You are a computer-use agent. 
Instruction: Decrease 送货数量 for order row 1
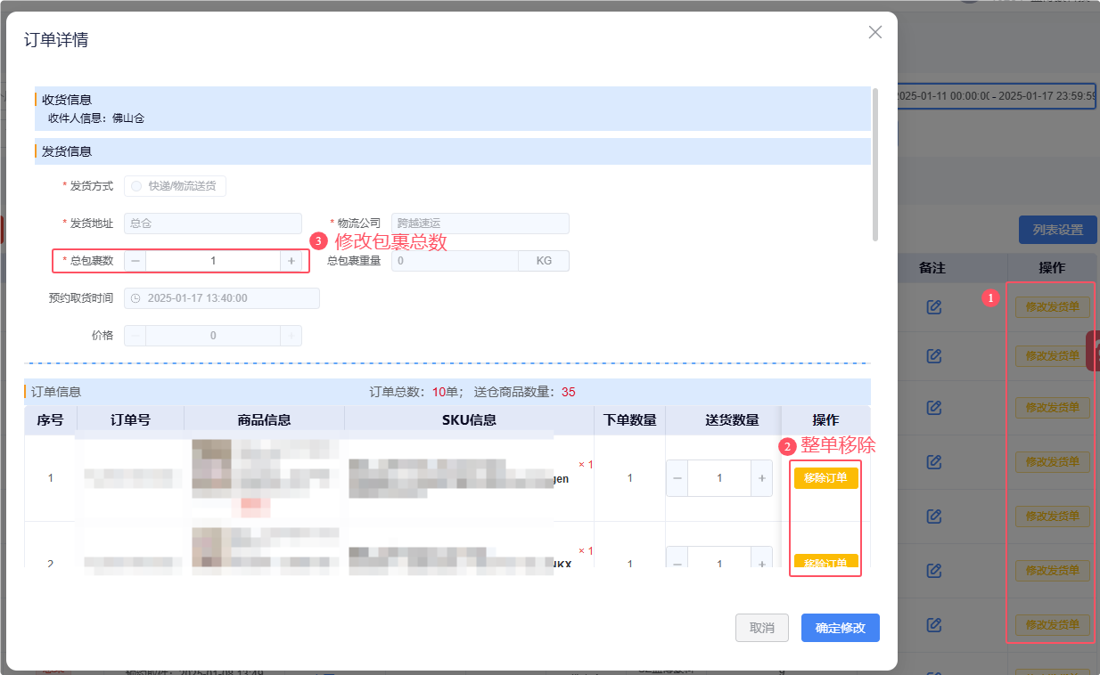pos(677,478)
